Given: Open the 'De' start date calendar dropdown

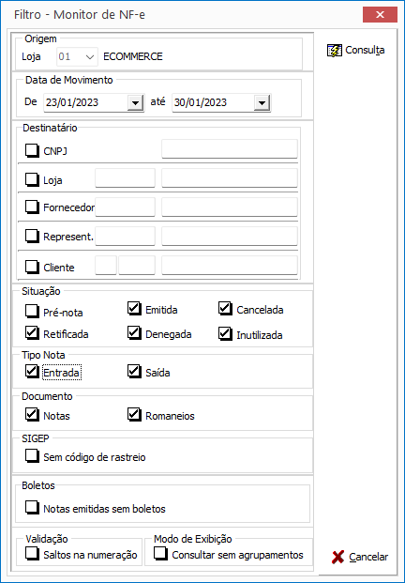Looking at the screenshot, I should [136, 102].
